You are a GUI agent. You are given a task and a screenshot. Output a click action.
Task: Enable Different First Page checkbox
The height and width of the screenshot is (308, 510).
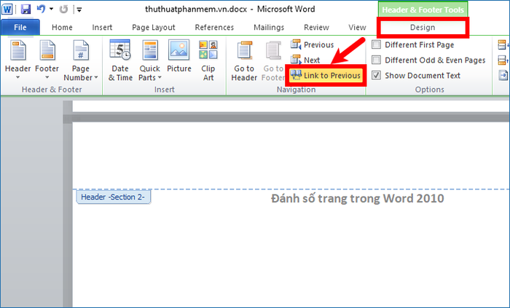377,44
